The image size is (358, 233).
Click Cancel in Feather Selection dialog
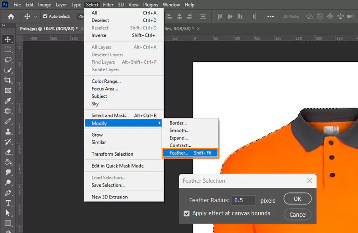(297, 214)
